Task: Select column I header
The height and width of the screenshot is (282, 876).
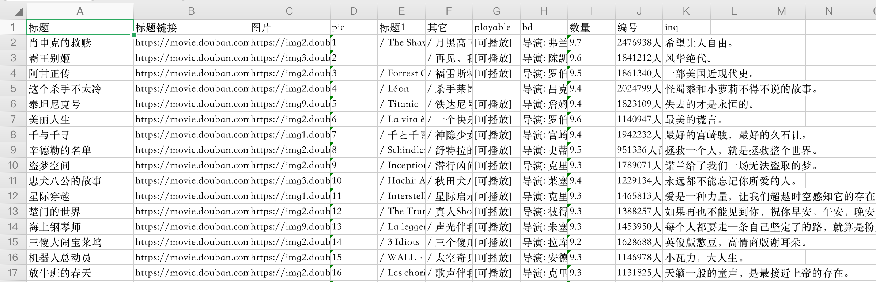Action: click(592, 11)
